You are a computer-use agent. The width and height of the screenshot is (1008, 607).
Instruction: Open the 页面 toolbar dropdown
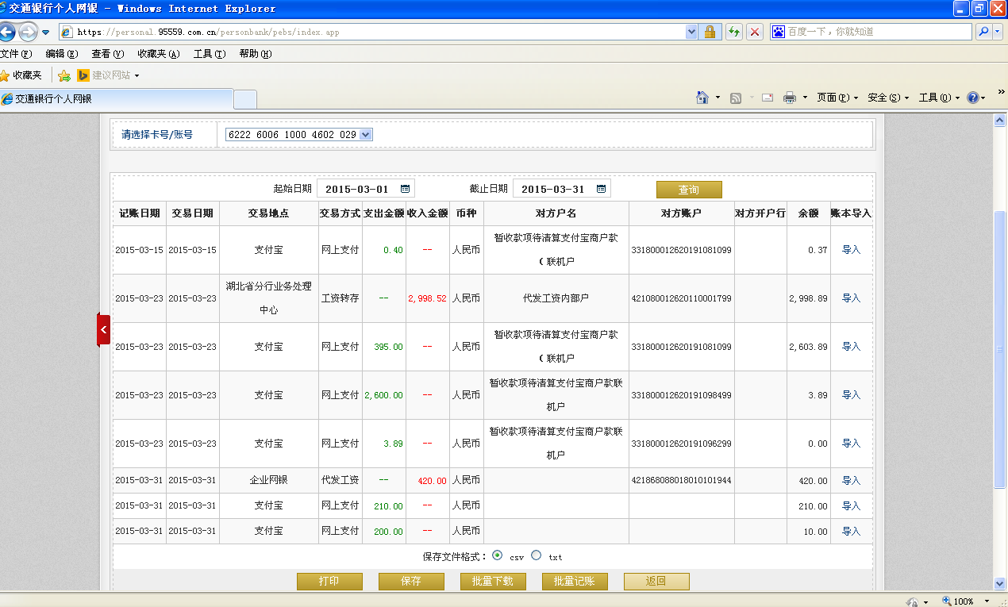(837, 98)
